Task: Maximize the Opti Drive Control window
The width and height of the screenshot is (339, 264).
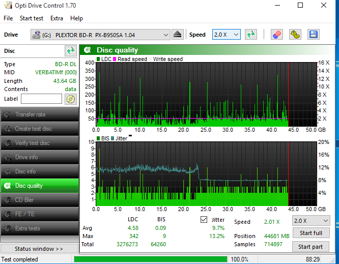Action: [300, 5]
